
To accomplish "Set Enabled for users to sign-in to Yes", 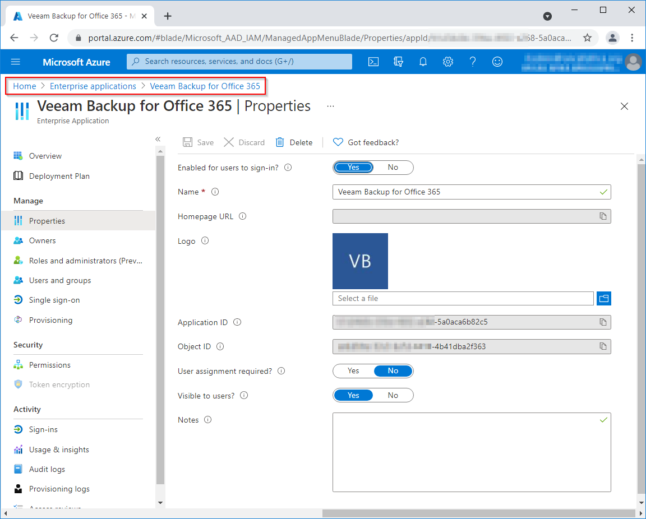I will [353, 167].
